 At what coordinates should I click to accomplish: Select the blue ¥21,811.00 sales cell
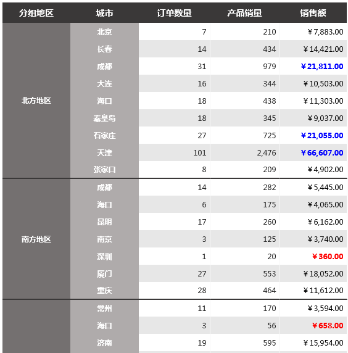point(313,66)
